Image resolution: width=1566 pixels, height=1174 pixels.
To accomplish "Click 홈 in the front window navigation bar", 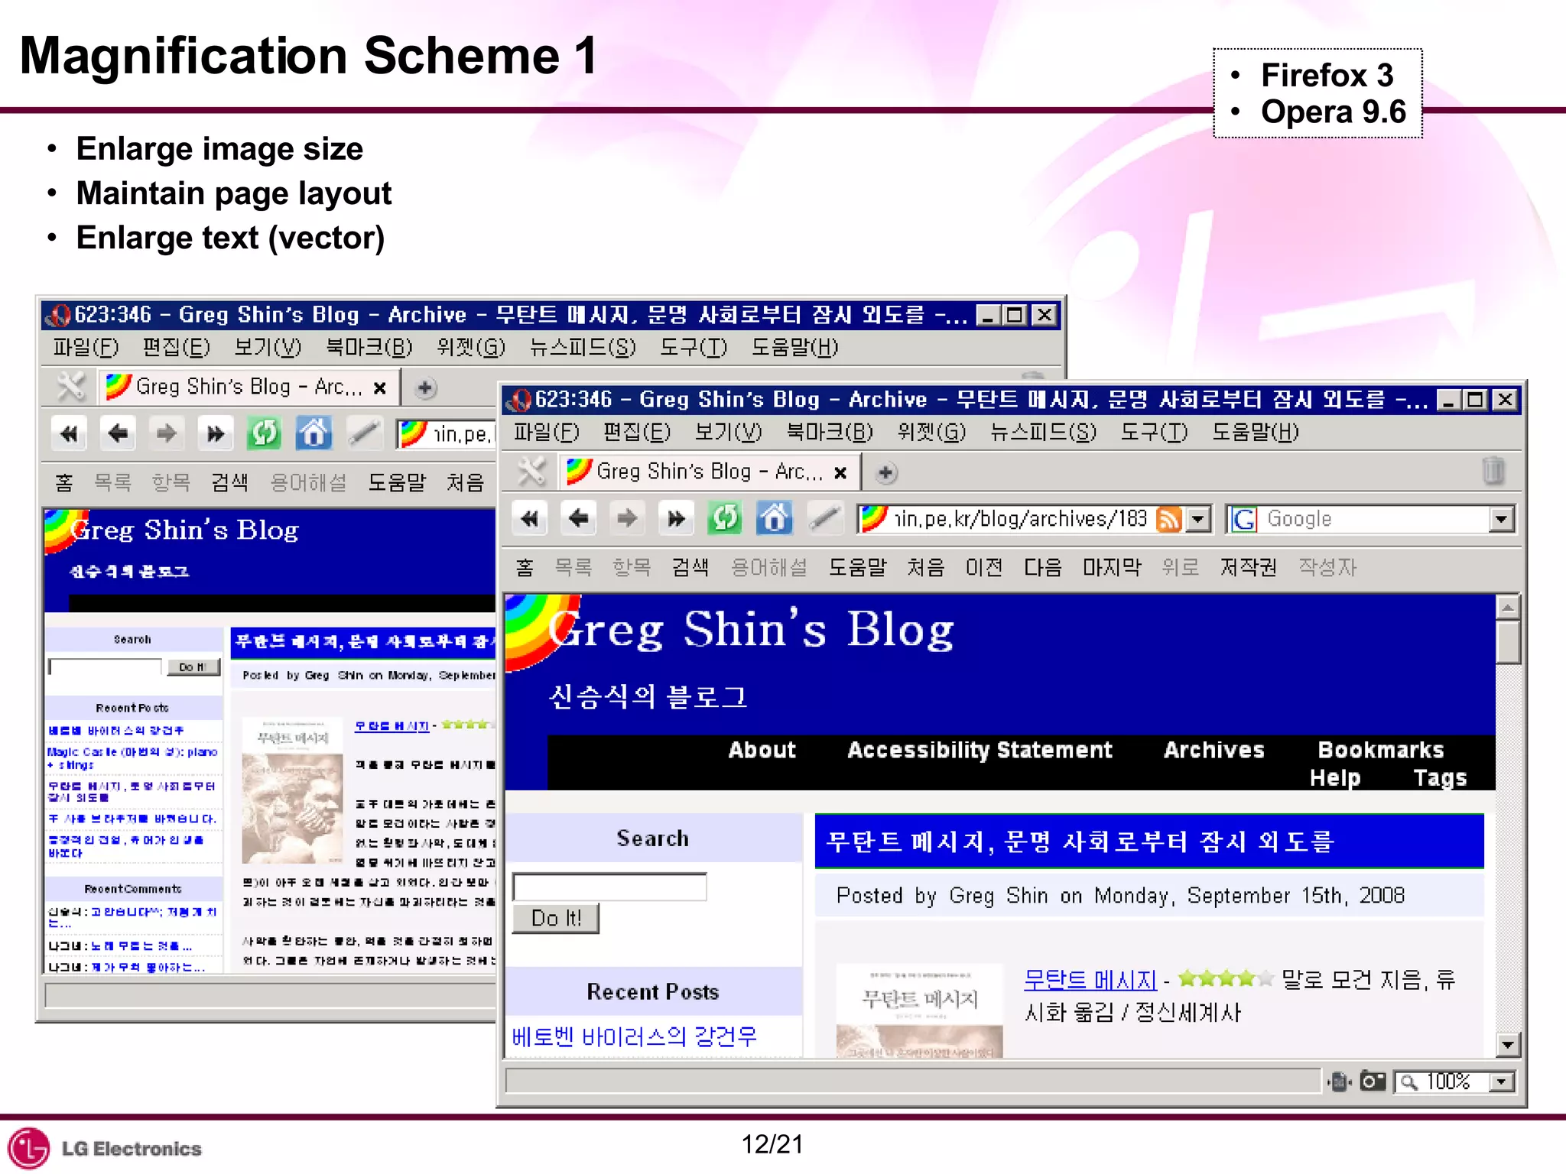I will tap(525, 567).
